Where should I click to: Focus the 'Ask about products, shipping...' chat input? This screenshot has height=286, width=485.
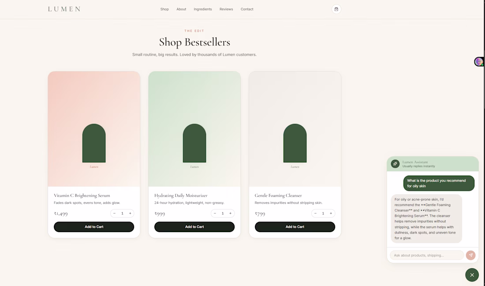[x=427, y=256]
